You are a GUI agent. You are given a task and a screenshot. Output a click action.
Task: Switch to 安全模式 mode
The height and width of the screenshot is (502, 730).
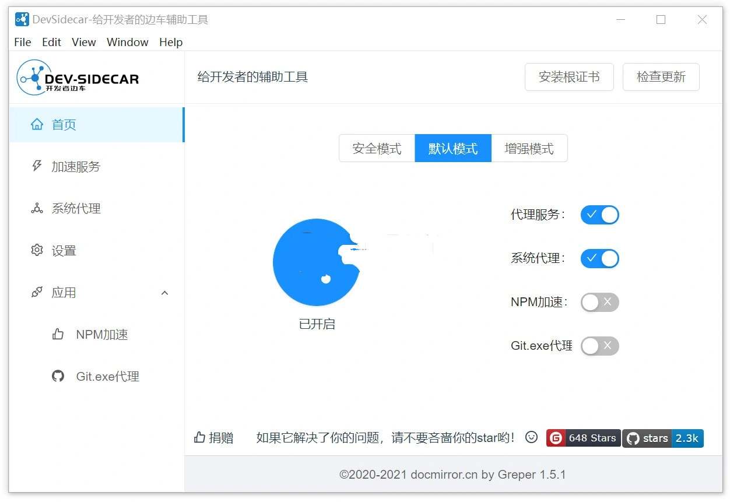(376, 148)
